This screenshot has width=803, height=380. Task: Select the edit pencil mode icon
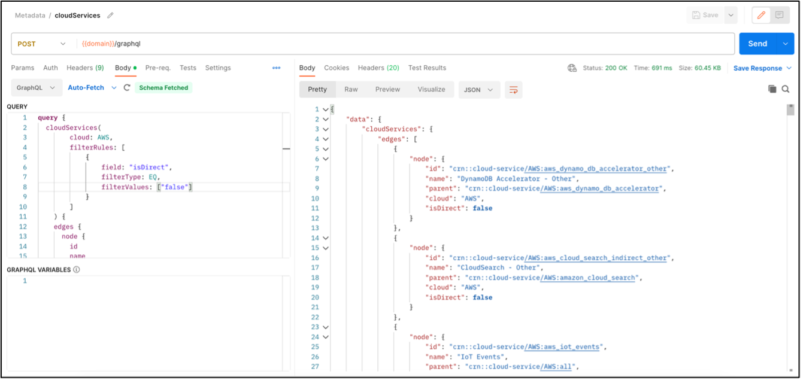761,15
